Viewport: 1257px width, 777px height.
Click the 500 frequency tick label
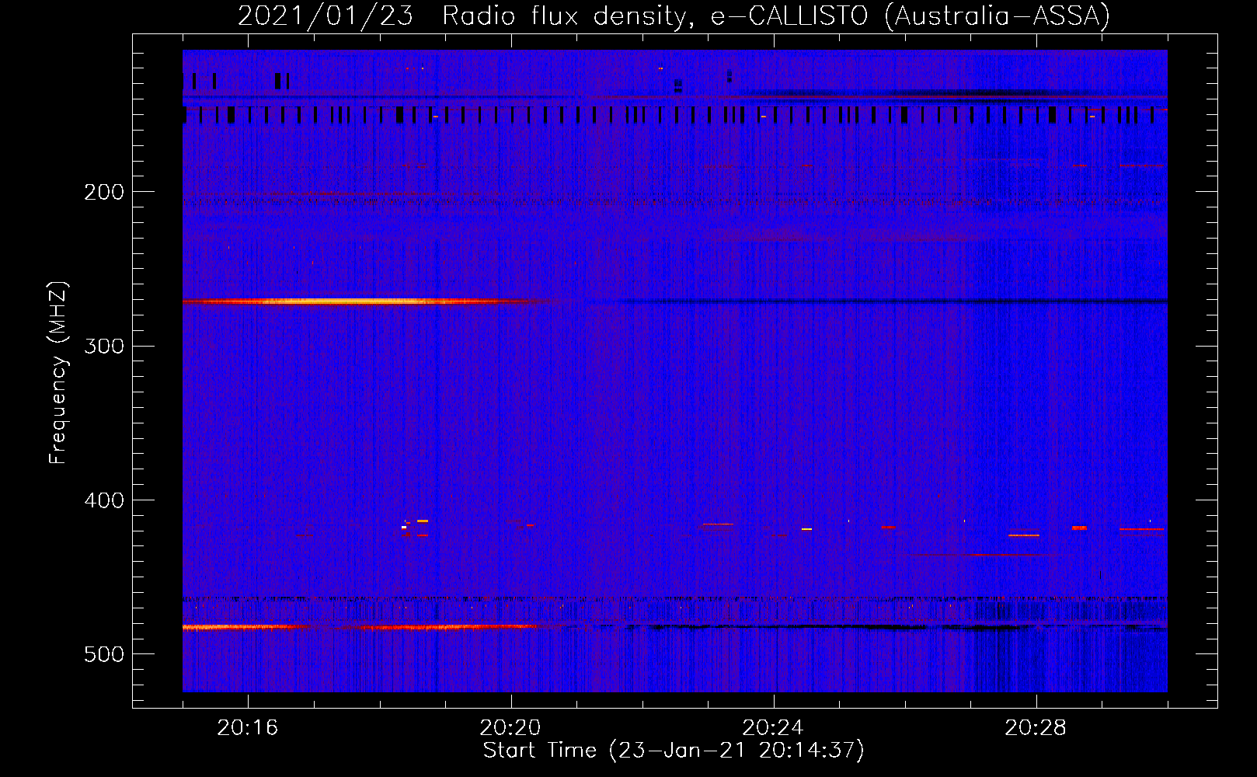coord(104,654)
